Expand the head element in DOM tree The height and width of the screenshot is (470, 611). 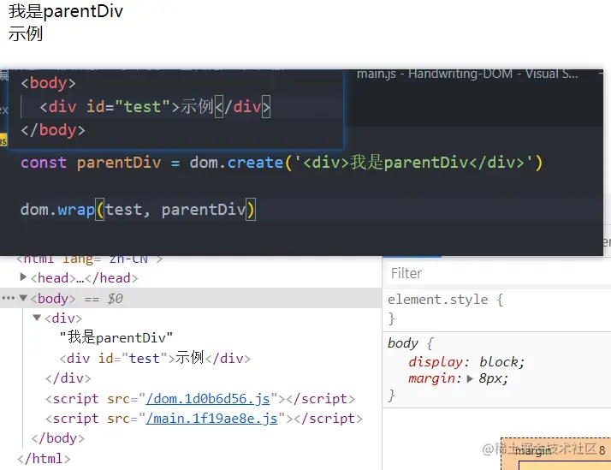(x=23, y=277)
